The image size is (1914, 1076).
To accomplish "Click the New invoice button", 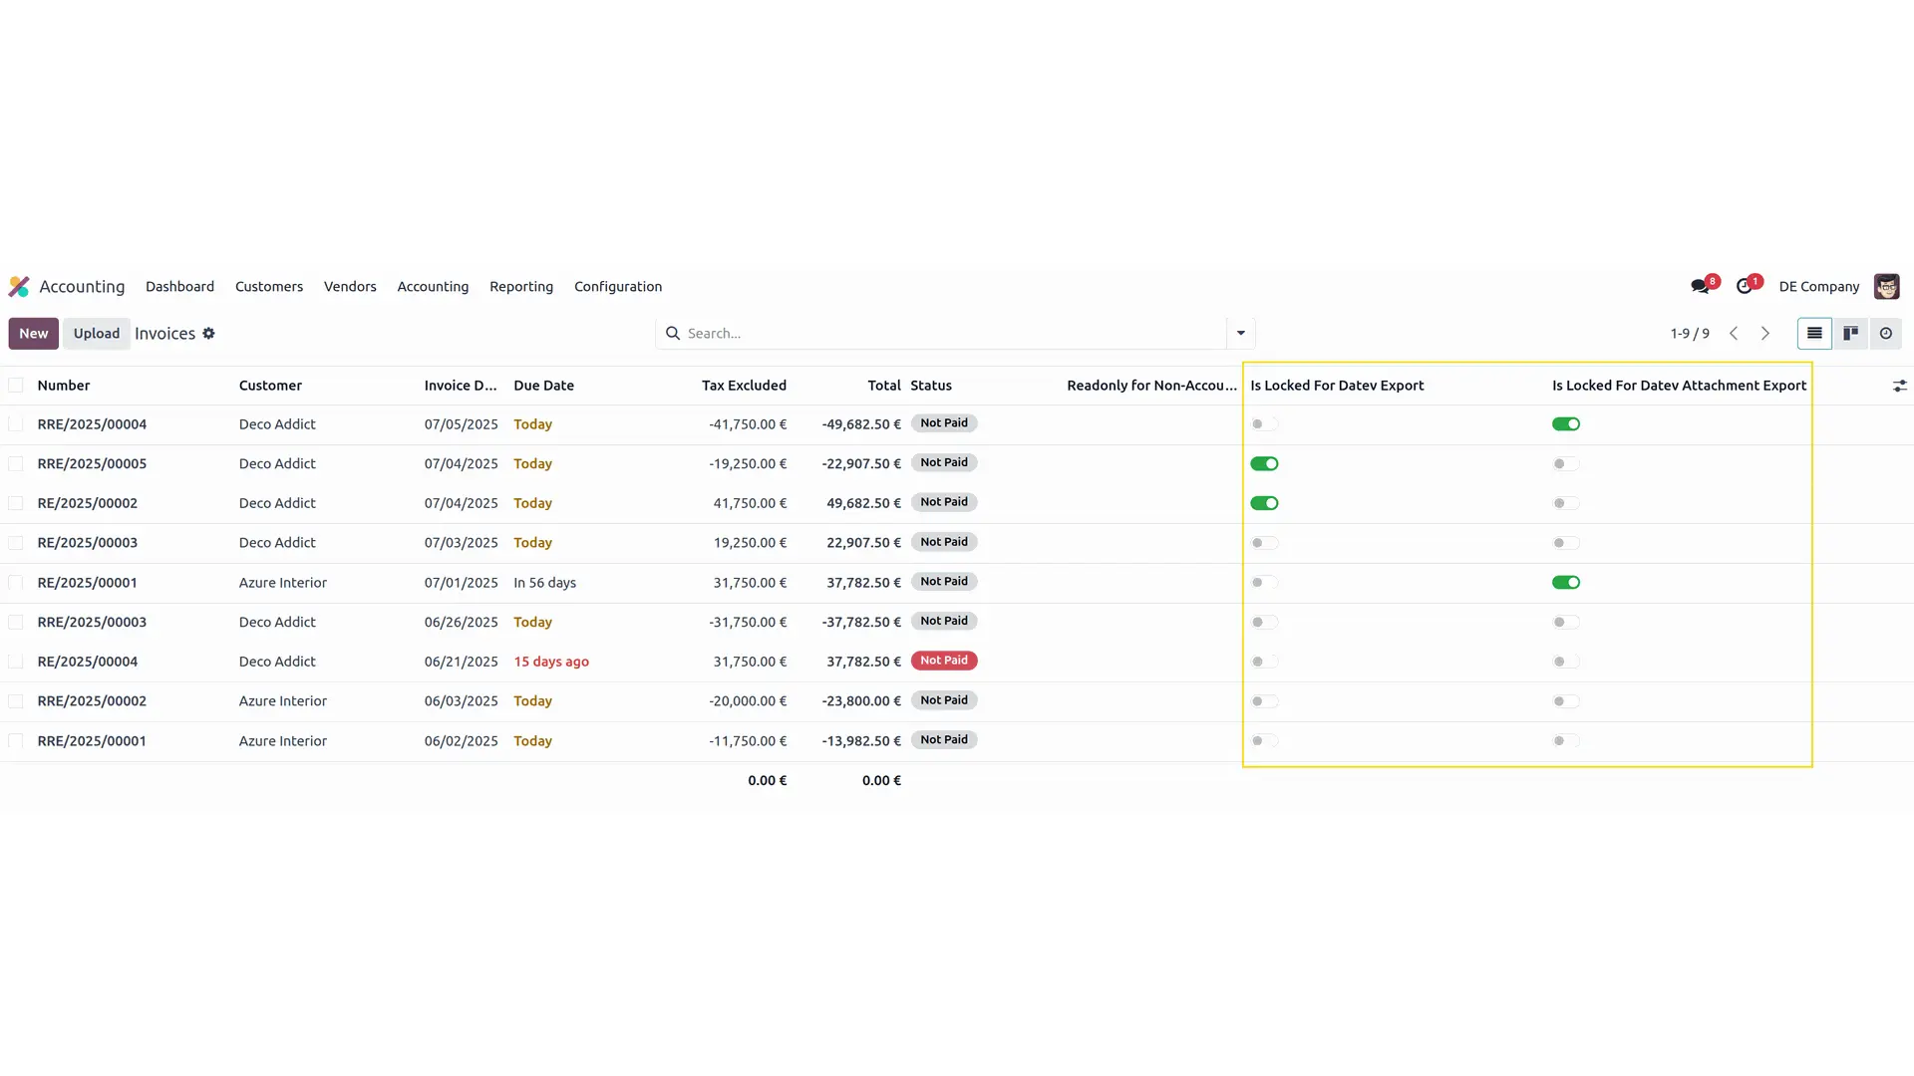I will [33, 333].
